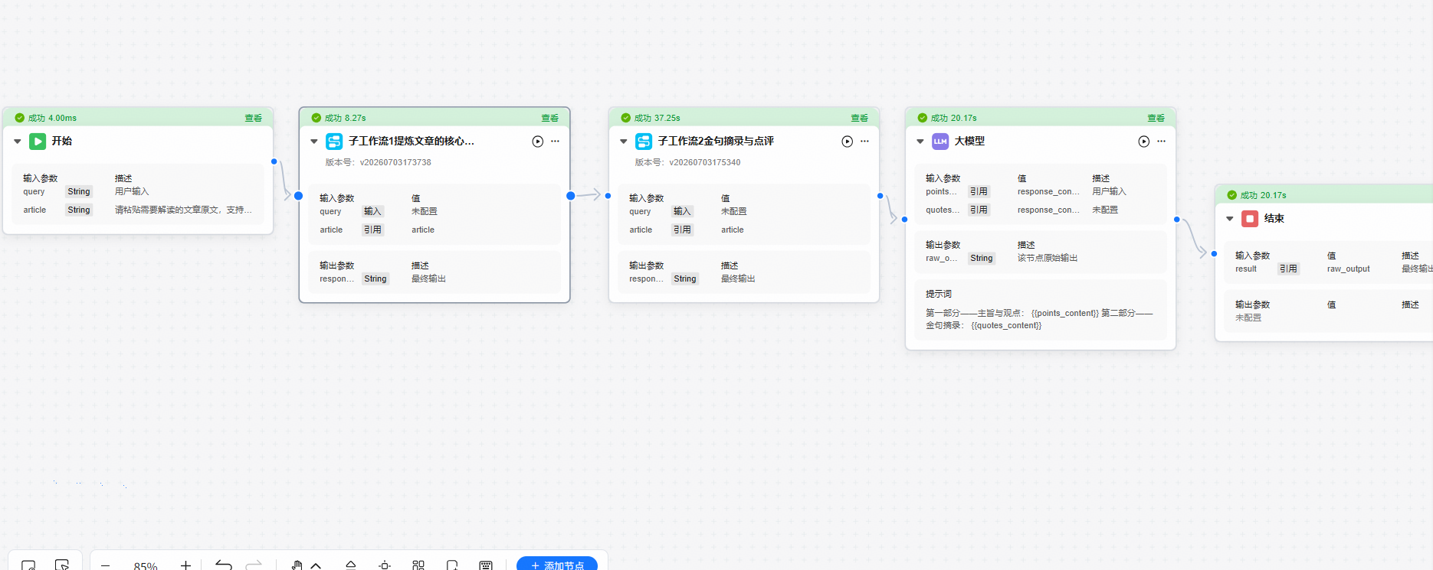Click the 大模型 node title
The height and width of the screenshot is (570, 1433).
(x=969, y=141)
